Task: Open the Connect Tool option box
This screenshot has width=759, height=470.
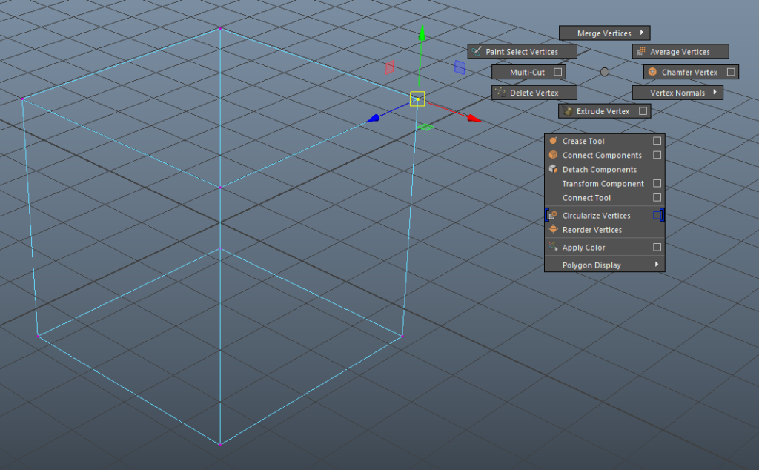Action: click(x=657, y=197)
